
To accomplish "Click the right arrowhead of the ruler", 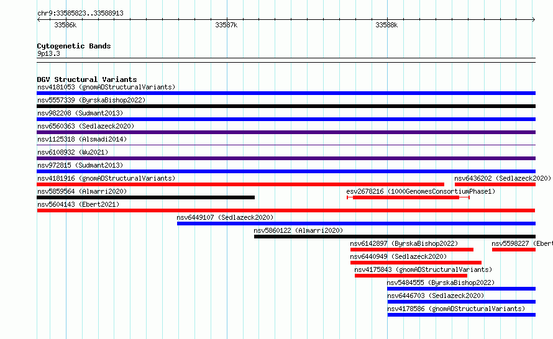I will coord(534,20).
